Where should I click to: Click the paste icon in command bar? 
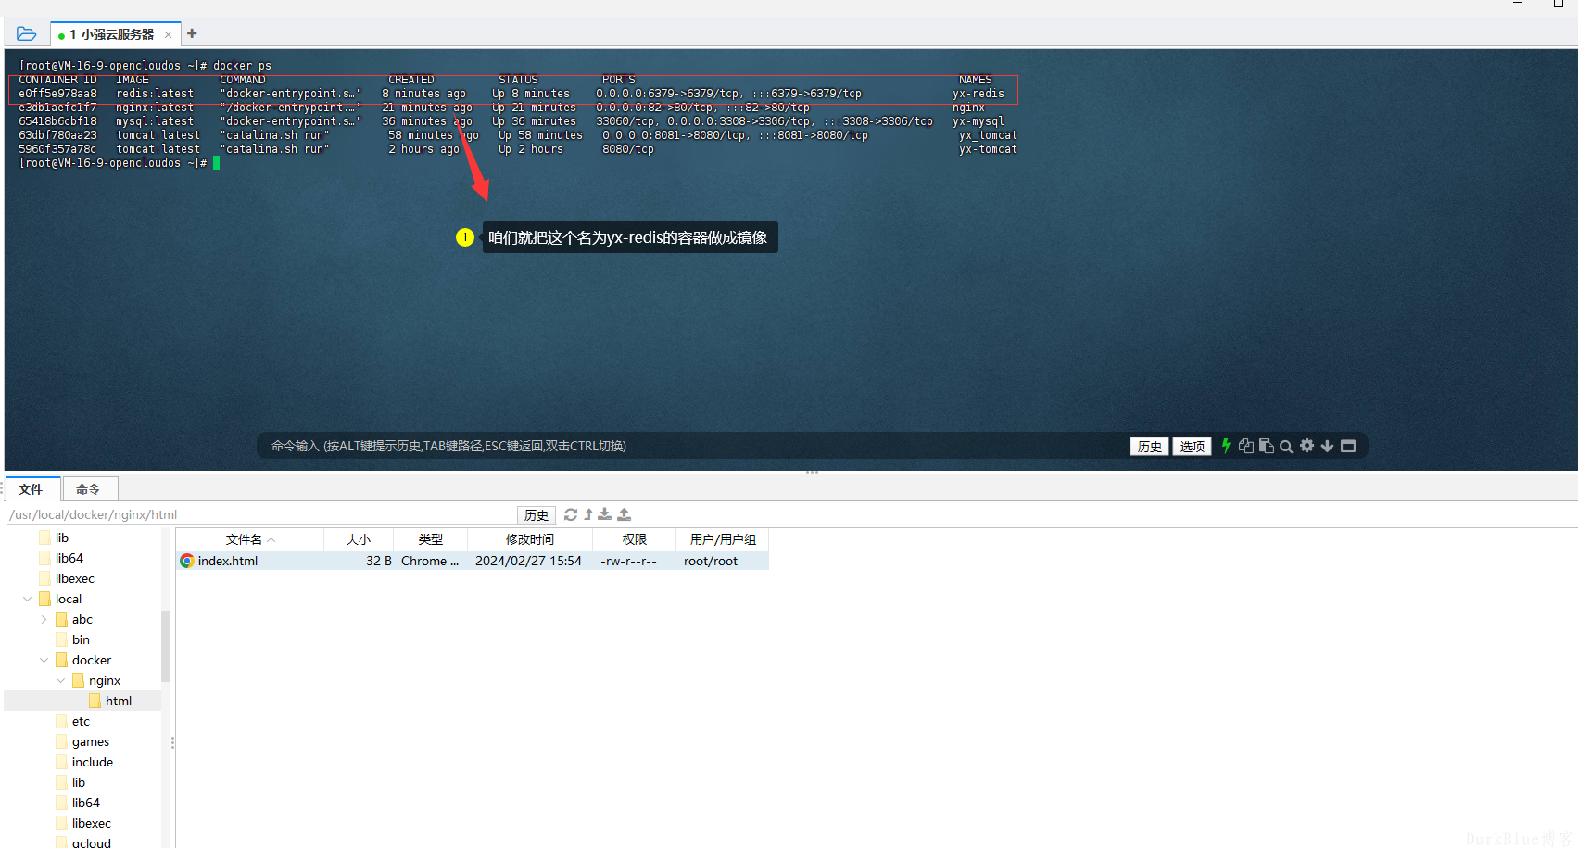pyautogui.click(x=1266, y=446)
